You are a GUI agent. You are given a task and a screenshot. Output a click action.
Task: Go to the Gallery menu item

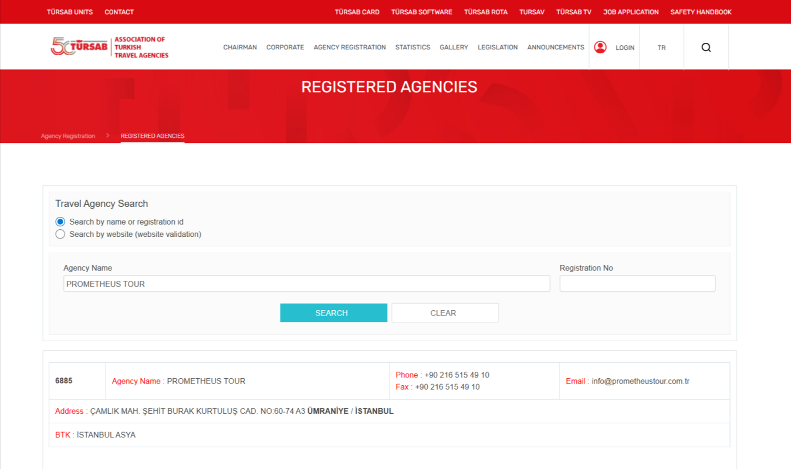pyautogui.click(x=454, y=47)
